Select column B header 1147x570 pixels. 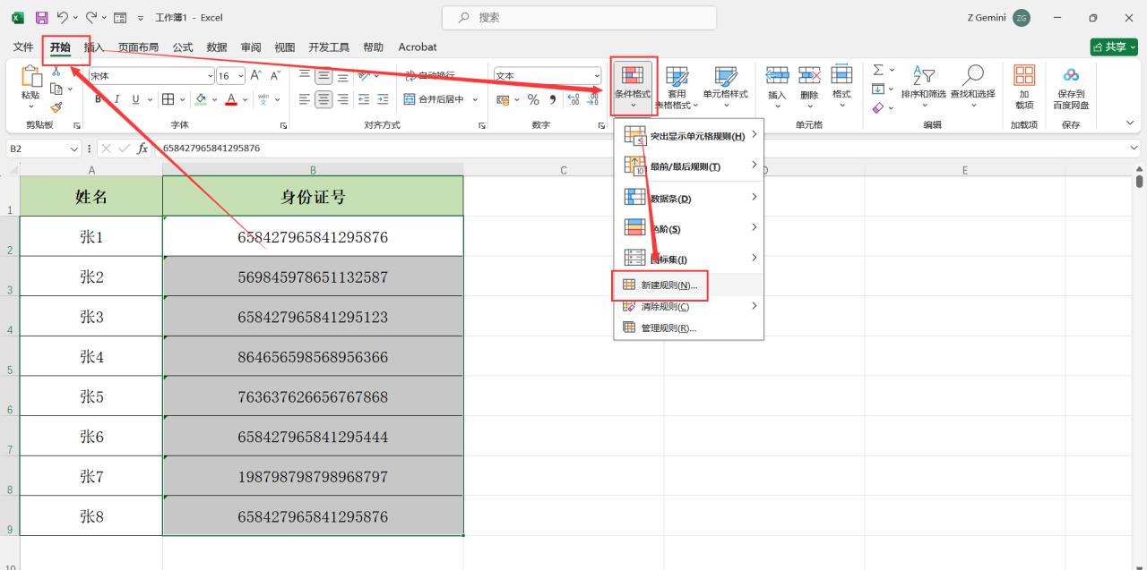click(313, 170)
